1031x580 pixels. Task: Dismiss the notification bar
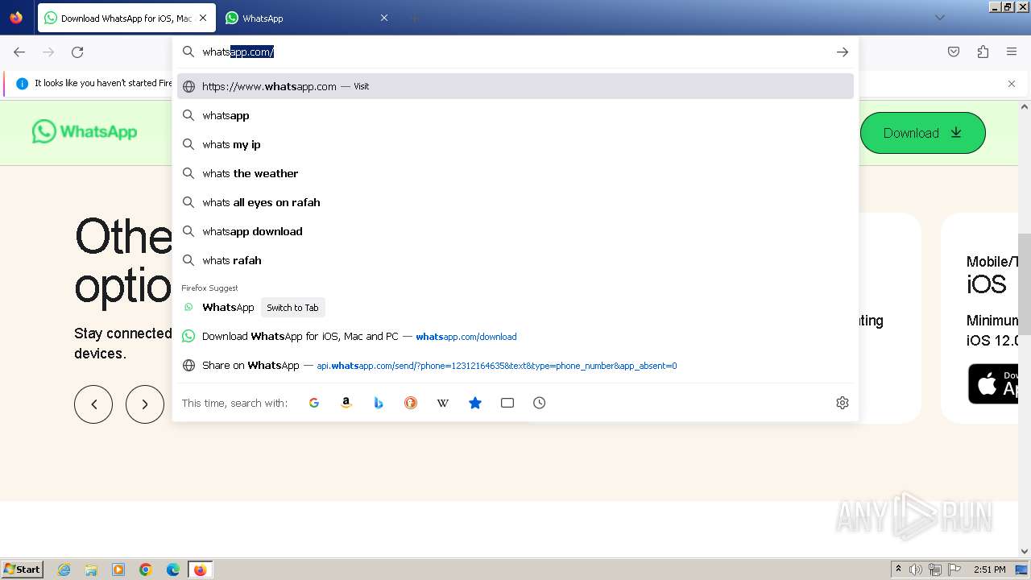click(x=1012, y=84)
